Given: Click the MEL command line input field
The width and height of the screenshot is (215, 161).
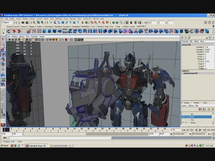Looking at the screenshot, I should click(60, 138).
